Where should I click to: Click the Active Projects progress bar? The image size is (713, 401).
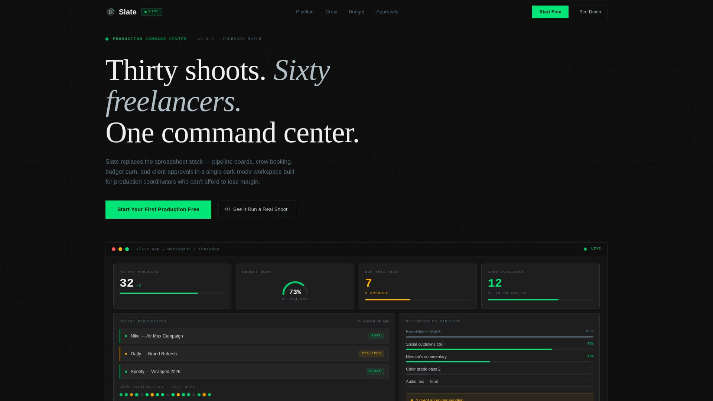[172, 293]
